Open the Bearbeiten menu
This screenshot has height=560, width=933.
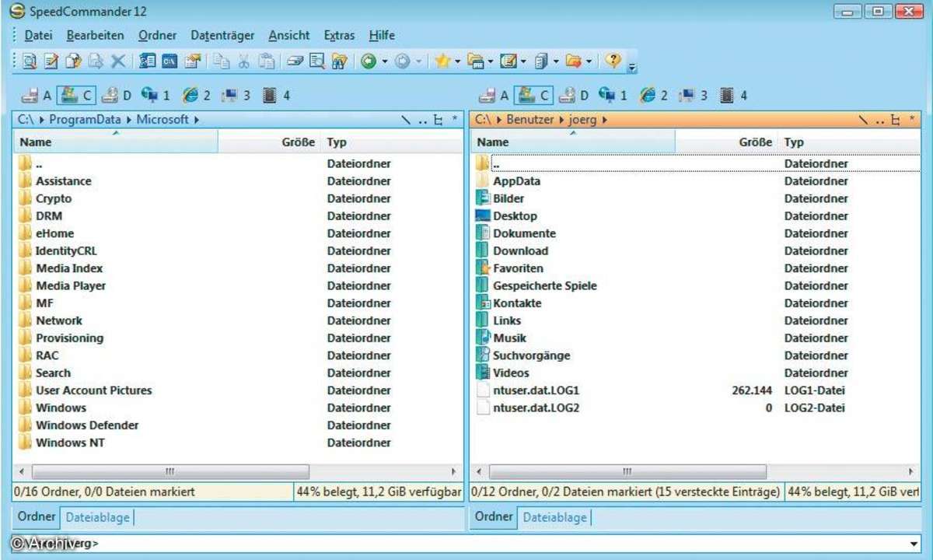[95, 35]
